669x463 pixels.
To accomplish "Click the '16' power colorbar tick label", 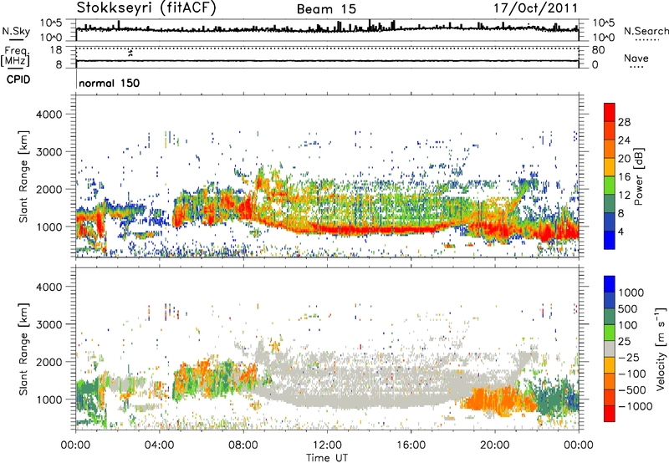I will tap(624, 177).
